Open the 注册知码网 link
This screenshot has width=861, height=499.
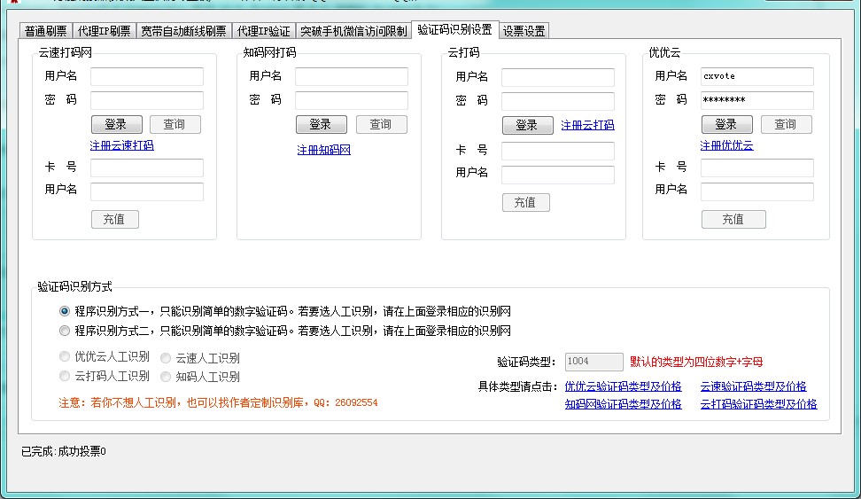tap(323, 150)
